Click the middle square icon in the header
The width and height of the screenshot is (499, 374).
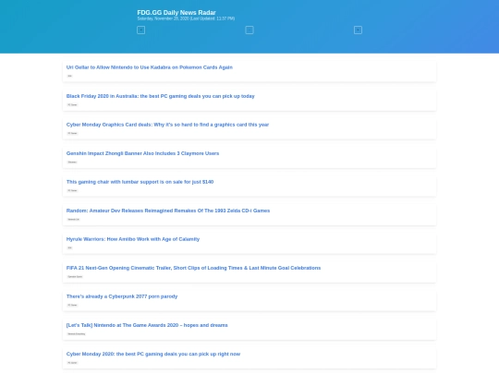[x=249, y=30]
